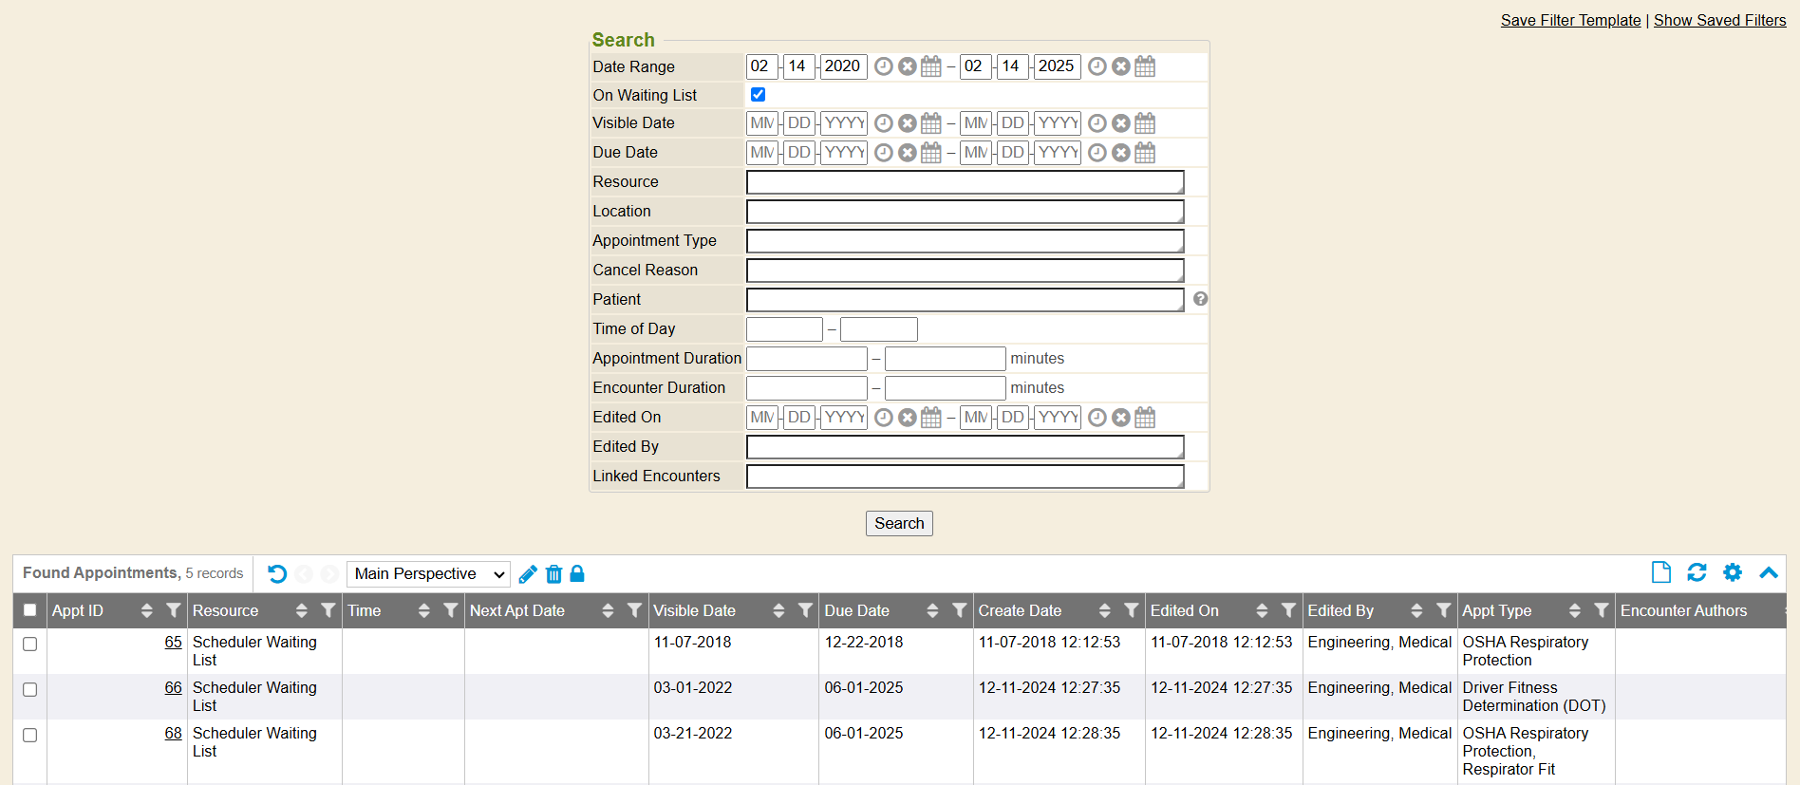Click the blank document export icon
This screenshot has height=785, width=1800.
click(x=1661, y=572)
